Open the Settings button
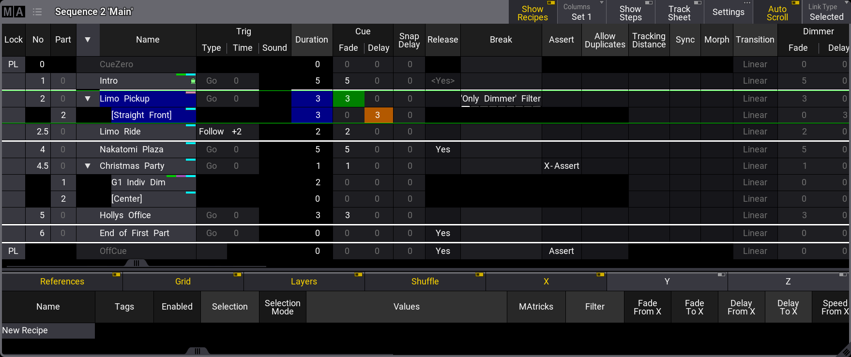 (x=728, y=13)
